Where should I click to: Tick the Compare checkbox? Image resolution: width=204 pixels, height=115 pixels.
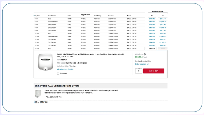click(x=58, y=73)
